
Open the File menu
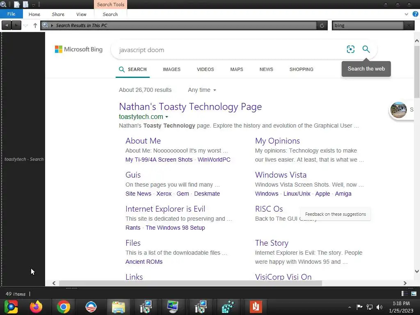click(x=11, y=14)
